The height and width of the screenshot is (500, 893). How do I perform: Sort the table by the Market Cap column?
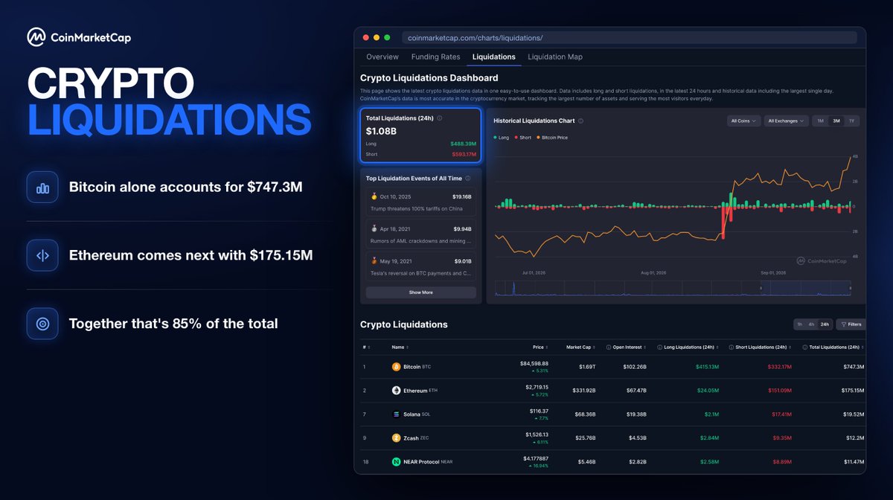pos(580,347)
